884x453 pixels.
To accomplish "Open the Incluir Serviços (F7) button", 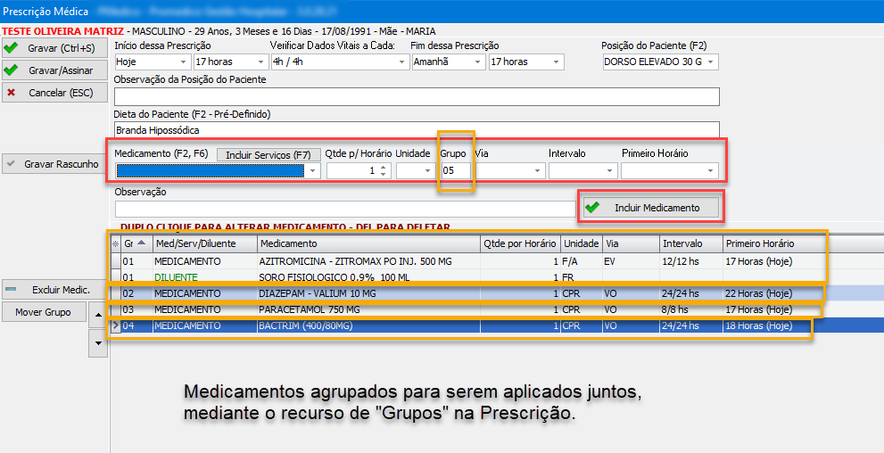I will (x=268, y=154).
